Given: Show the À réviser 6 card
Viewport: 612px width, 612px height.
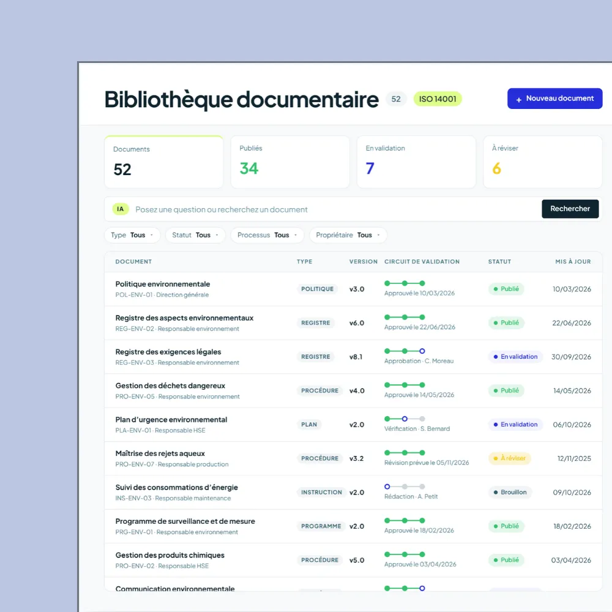Looking at the screenshot, I should point(542,162).
